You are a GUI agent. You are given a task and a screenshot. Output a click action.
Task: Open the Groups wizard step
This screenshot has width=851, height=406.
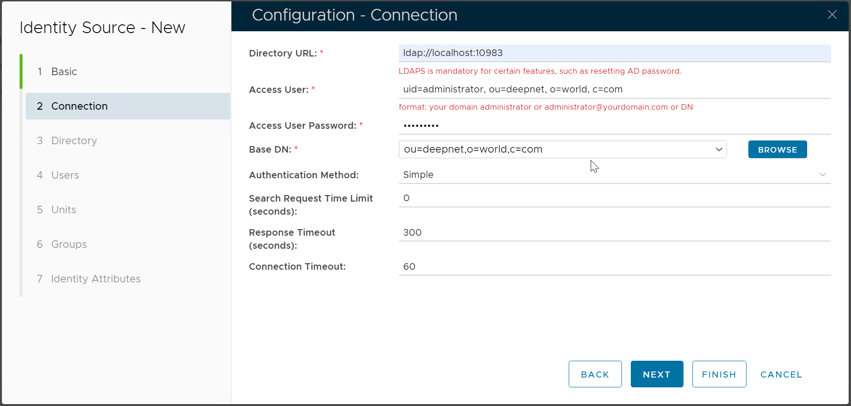[x=69, y=244]
